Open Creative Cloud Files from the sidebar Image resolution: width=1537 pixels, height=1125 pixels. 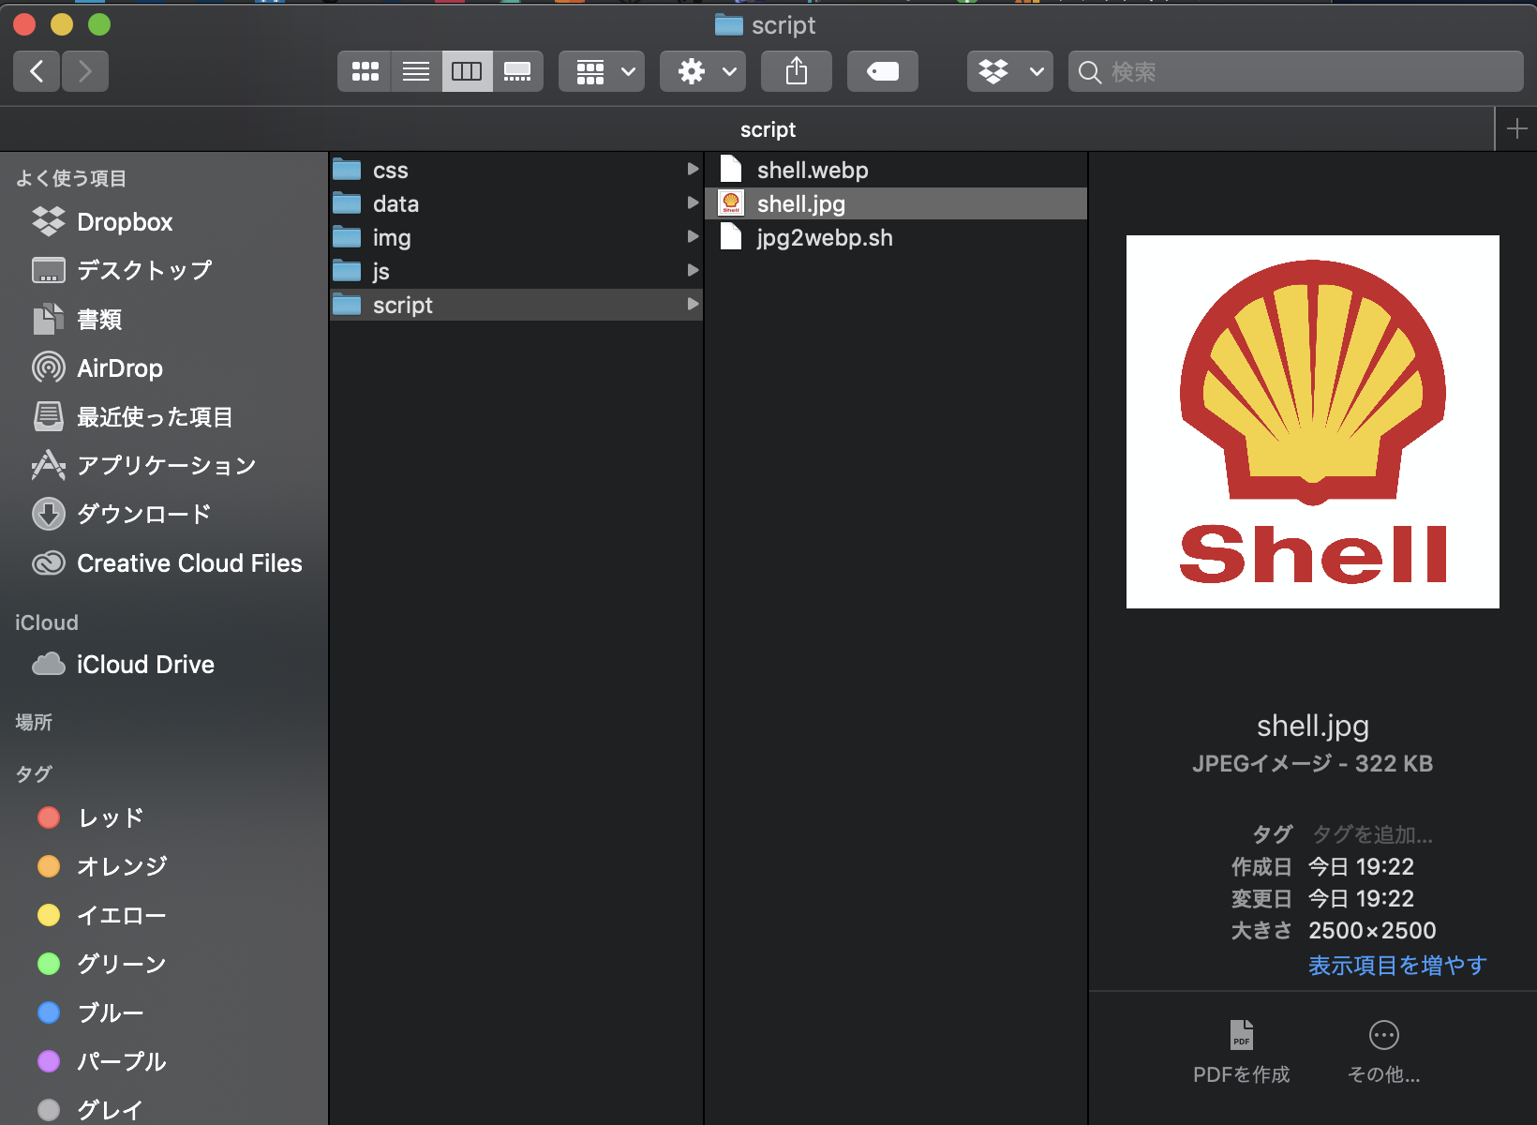click(x=188, y=563)
